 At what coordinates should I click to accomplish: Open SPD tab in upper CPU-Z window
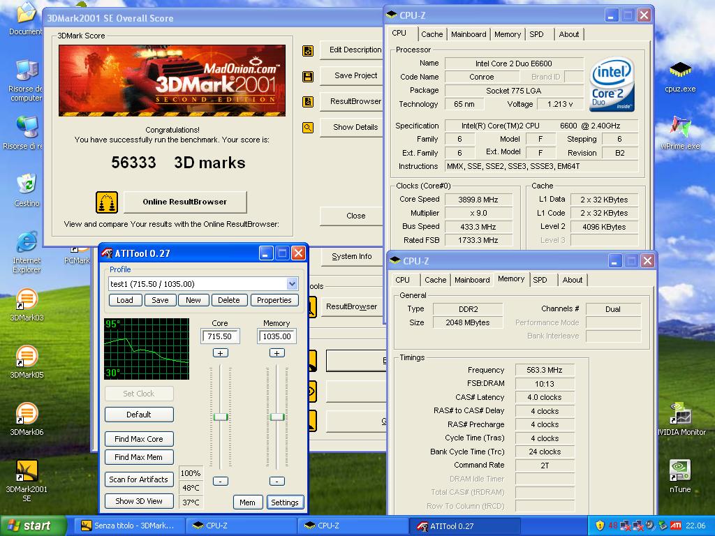(536, 34)
